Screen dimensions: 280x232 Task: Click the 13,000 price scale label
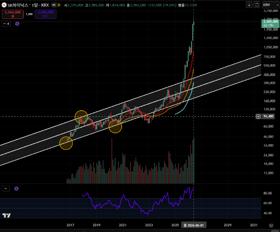[x=268, y=173]
